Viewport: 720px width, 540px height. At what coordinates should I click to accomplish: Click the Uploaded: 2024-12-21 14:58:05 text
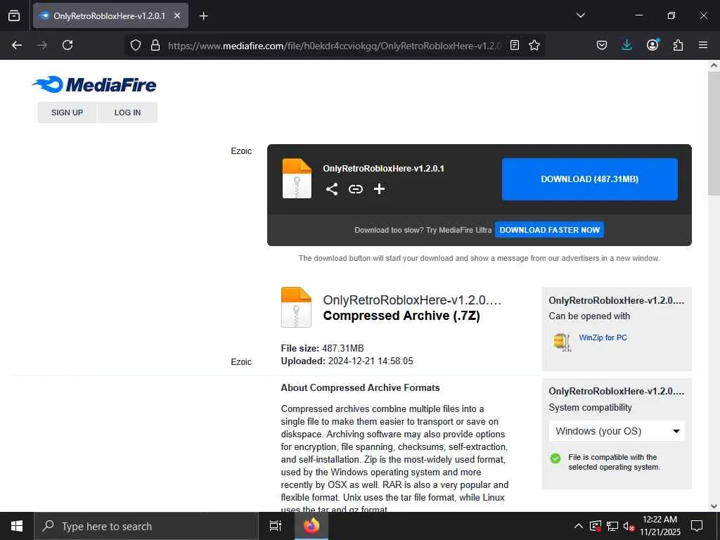347,361
